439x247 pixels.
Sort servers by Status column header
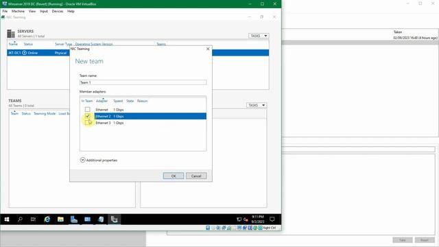[28, 44]
